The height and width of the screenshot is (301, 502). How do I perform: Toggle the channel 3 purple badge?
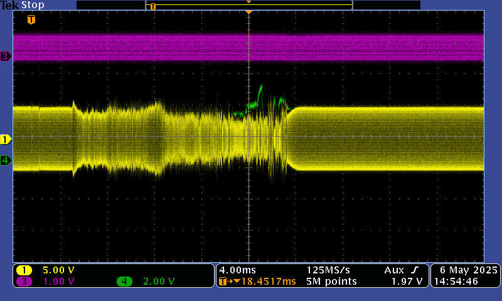pos(24,281)
